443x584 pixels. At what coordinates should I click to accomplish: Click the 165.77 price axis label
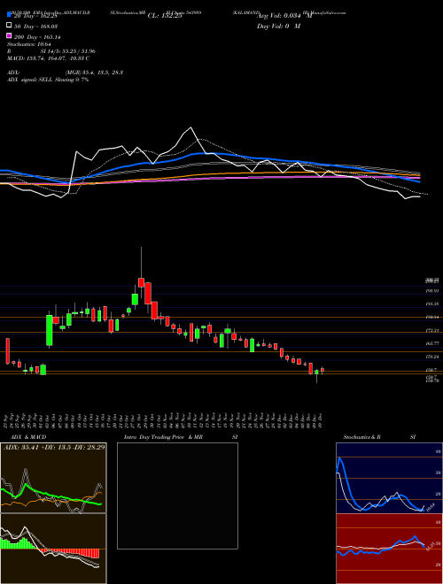pyautogui.click(x=432, y=343)
